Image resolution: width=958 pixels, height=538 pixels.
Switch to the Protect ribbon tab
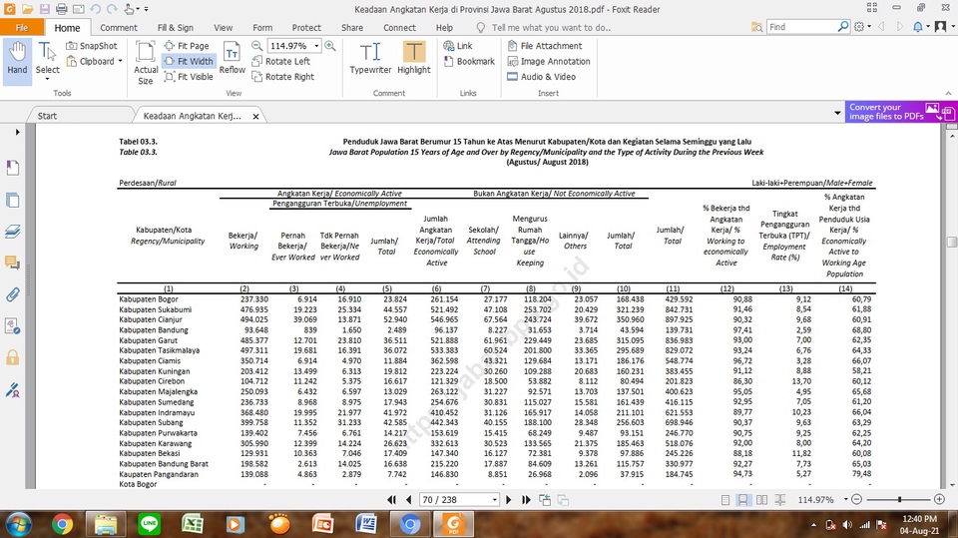(306, 28)
